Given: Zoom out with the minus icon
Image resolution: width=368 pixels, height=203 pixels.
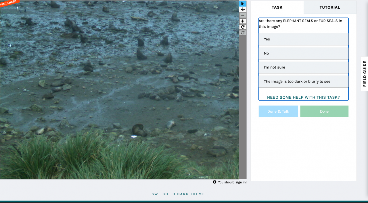Looking at the screenshot, I should pyautogui.click(x=243, y=15).
